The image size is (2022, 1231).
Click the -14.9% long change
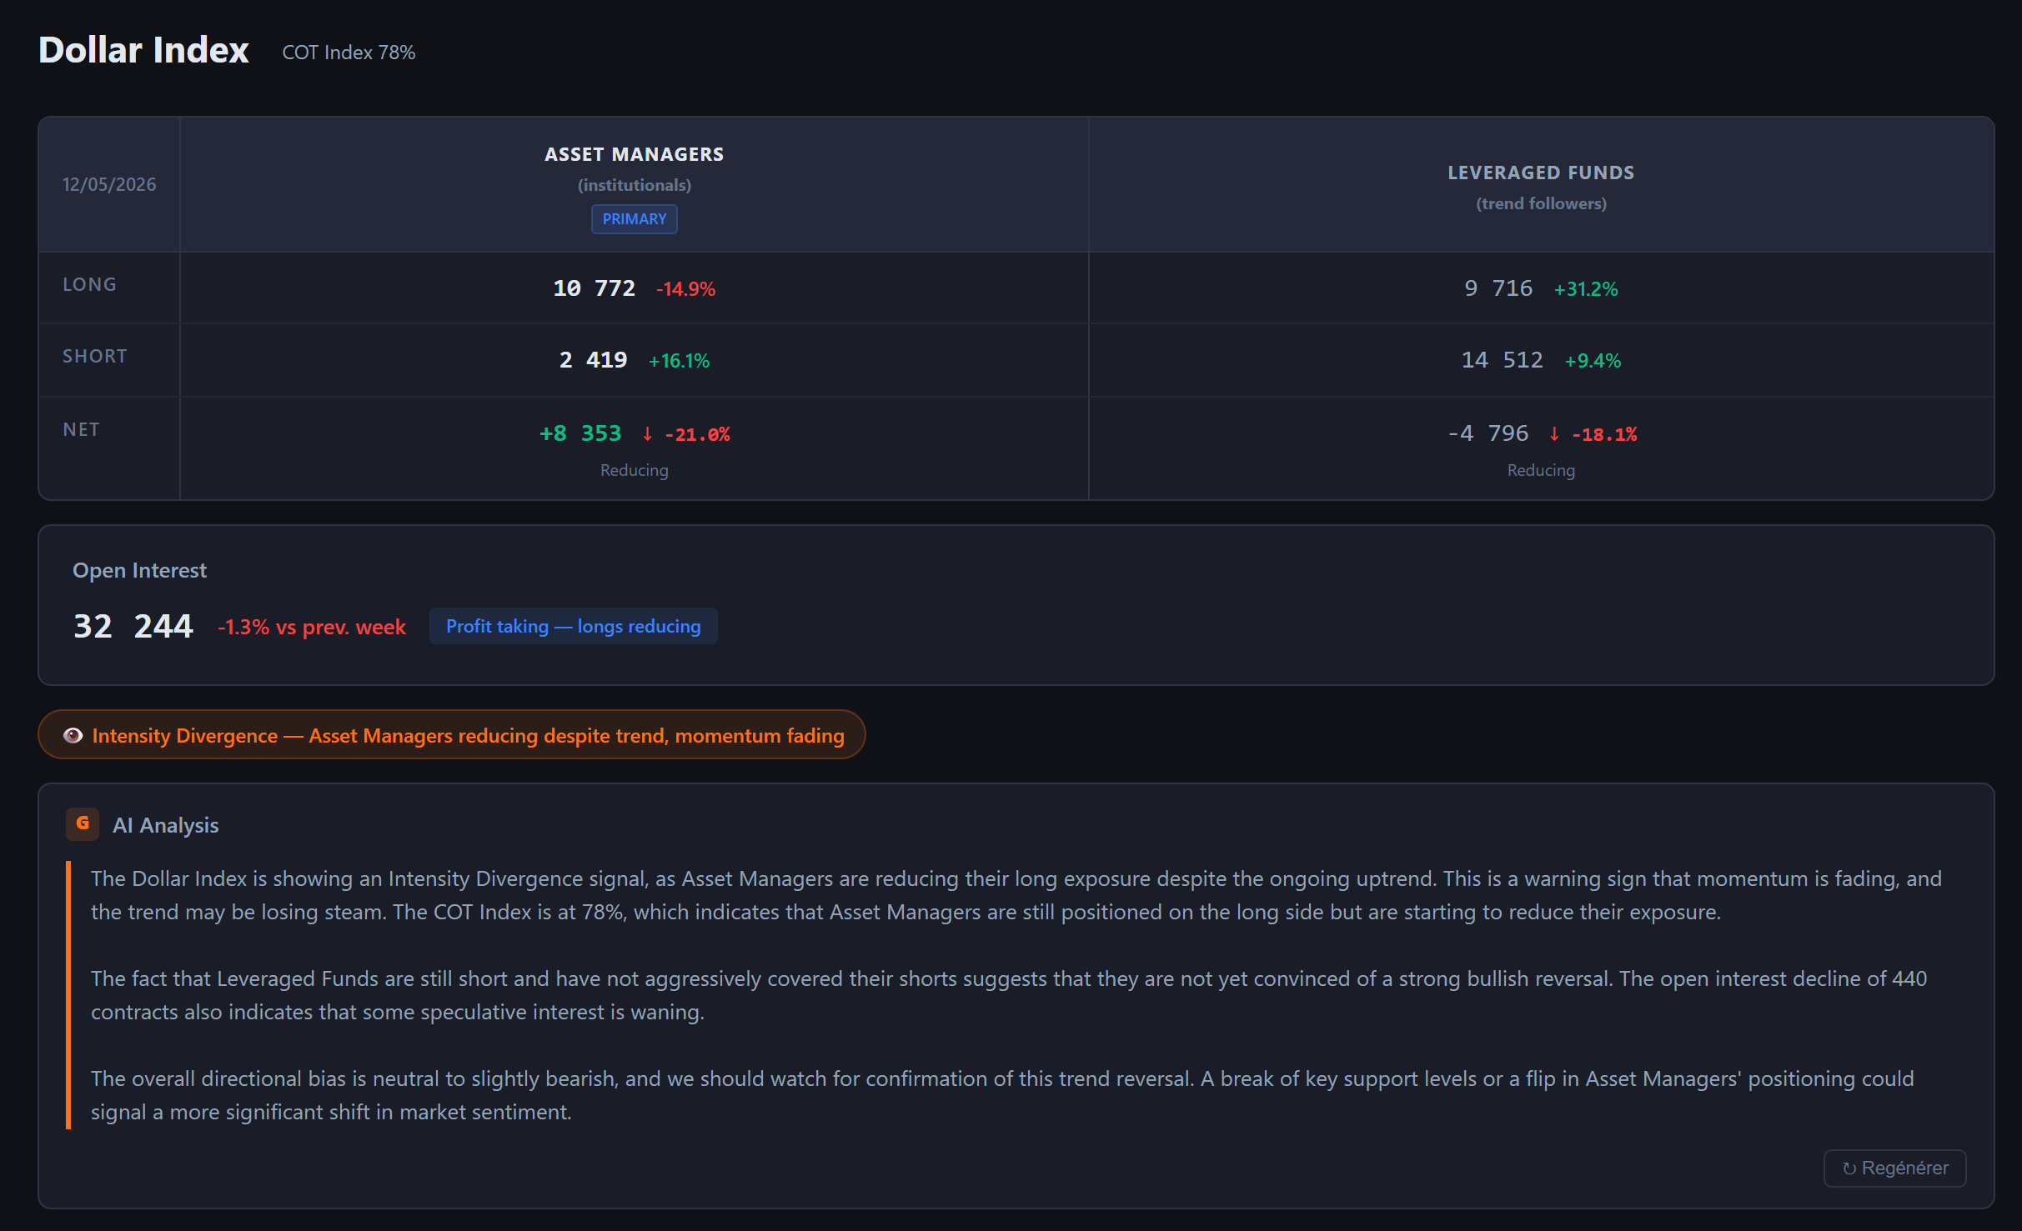coord(685,289)
